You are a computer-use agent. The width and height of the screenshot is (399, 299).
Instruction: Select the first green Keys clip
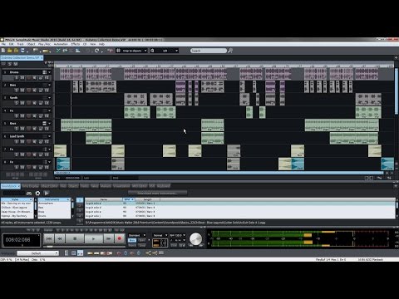coord(86,125)
